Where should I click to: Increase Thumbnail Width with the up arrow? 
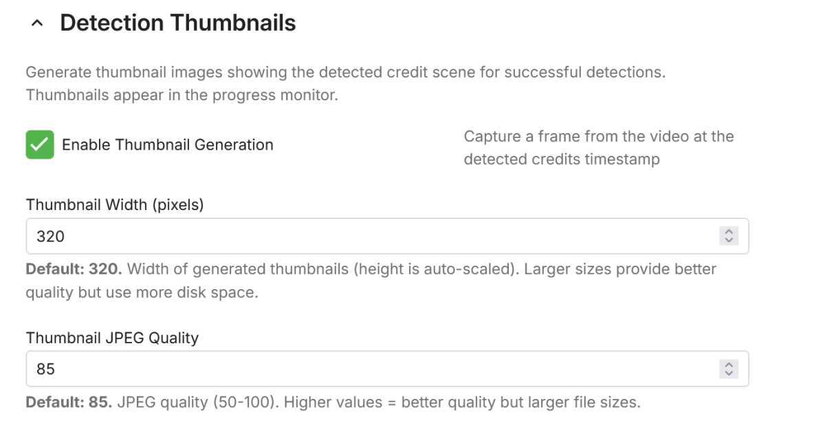click(x=728, y=232)
